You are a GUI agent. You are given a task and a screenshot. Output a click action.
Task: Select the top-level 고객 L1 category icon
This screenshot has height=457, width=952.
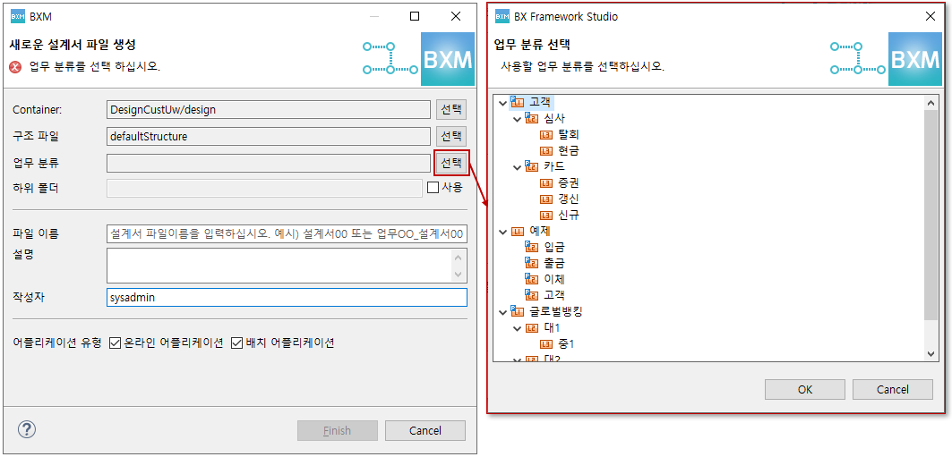[518, 102]
